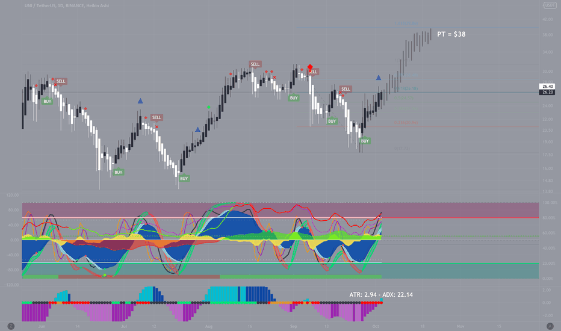This screenshot has width=561, height=331.
Task: Click the SELL label after the 12 July date
Action: [157, 117]
